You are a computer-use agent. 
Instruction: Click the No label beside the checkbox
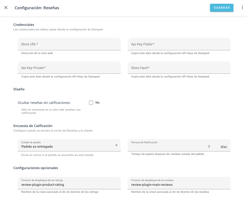point(97,103)
